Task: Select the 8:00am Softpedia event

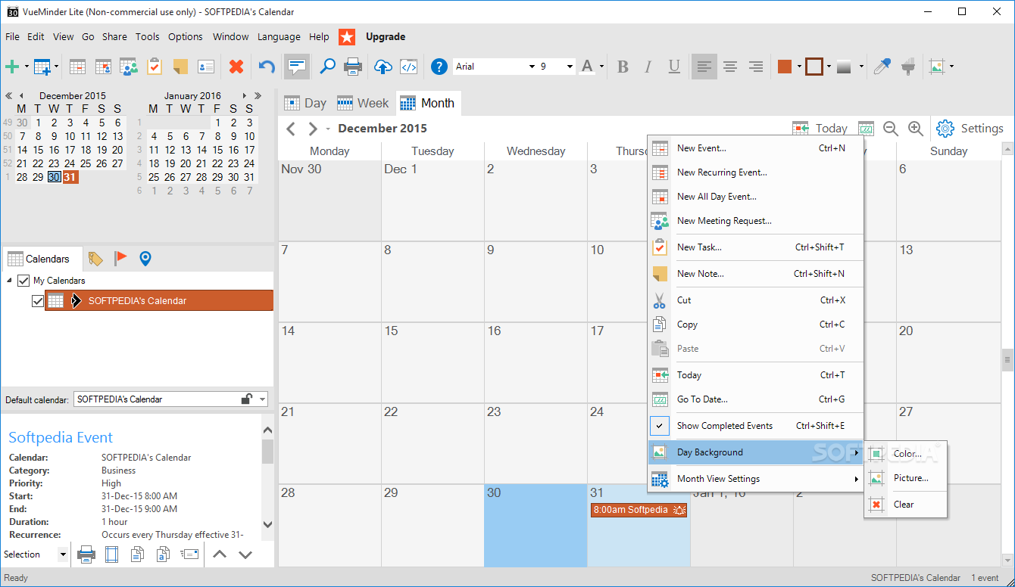Action: pyautogui.click(x=639, y=510)
